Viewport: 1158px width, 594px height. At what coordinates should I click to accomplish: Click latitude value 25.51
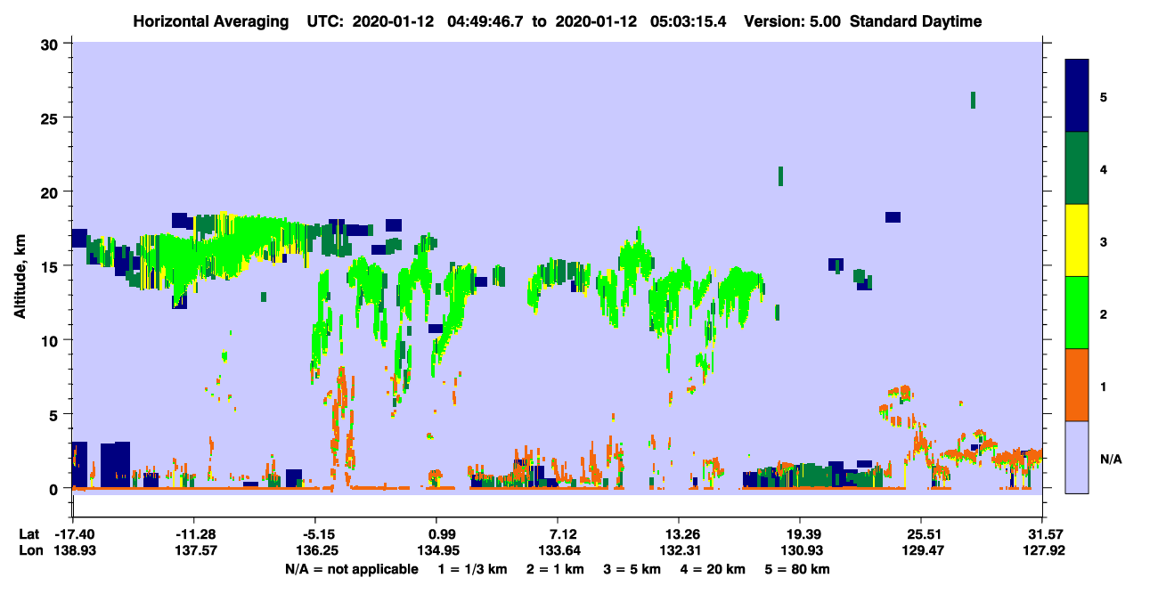pos(921,534)
